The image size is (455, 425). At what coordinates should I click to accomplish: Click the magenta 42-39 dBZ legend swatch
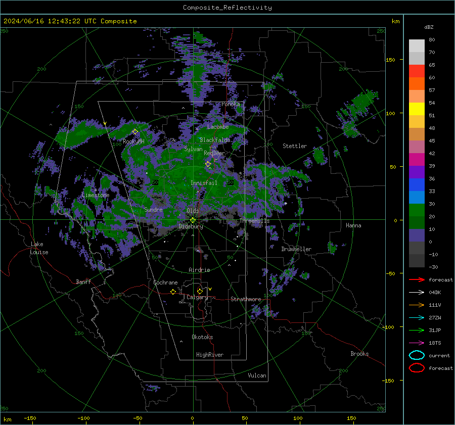pyautogui.click(x=417, y=160)
